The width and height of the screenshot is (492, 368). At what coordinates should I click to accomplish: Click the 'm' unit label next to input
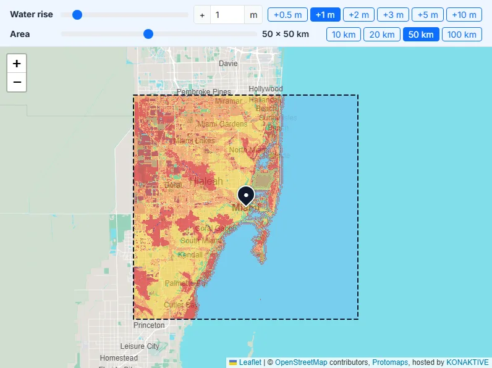[253, 15]
